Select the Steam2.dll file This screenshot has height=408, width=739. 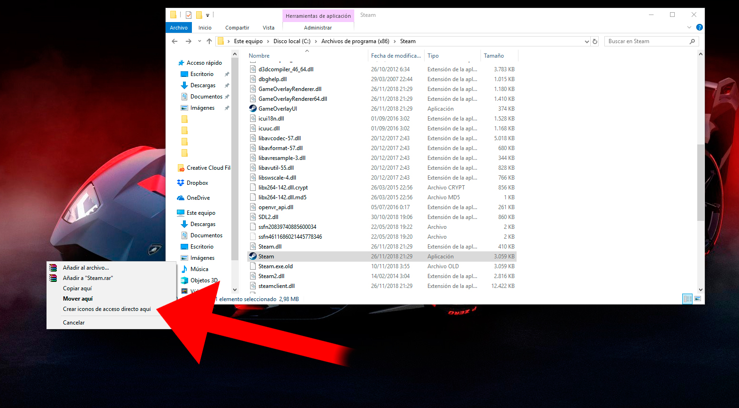(x=271, y=276)
